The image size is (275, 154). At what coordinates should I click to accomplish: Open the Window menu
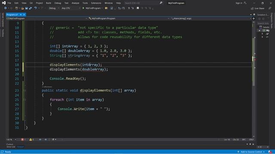point(109,3)
